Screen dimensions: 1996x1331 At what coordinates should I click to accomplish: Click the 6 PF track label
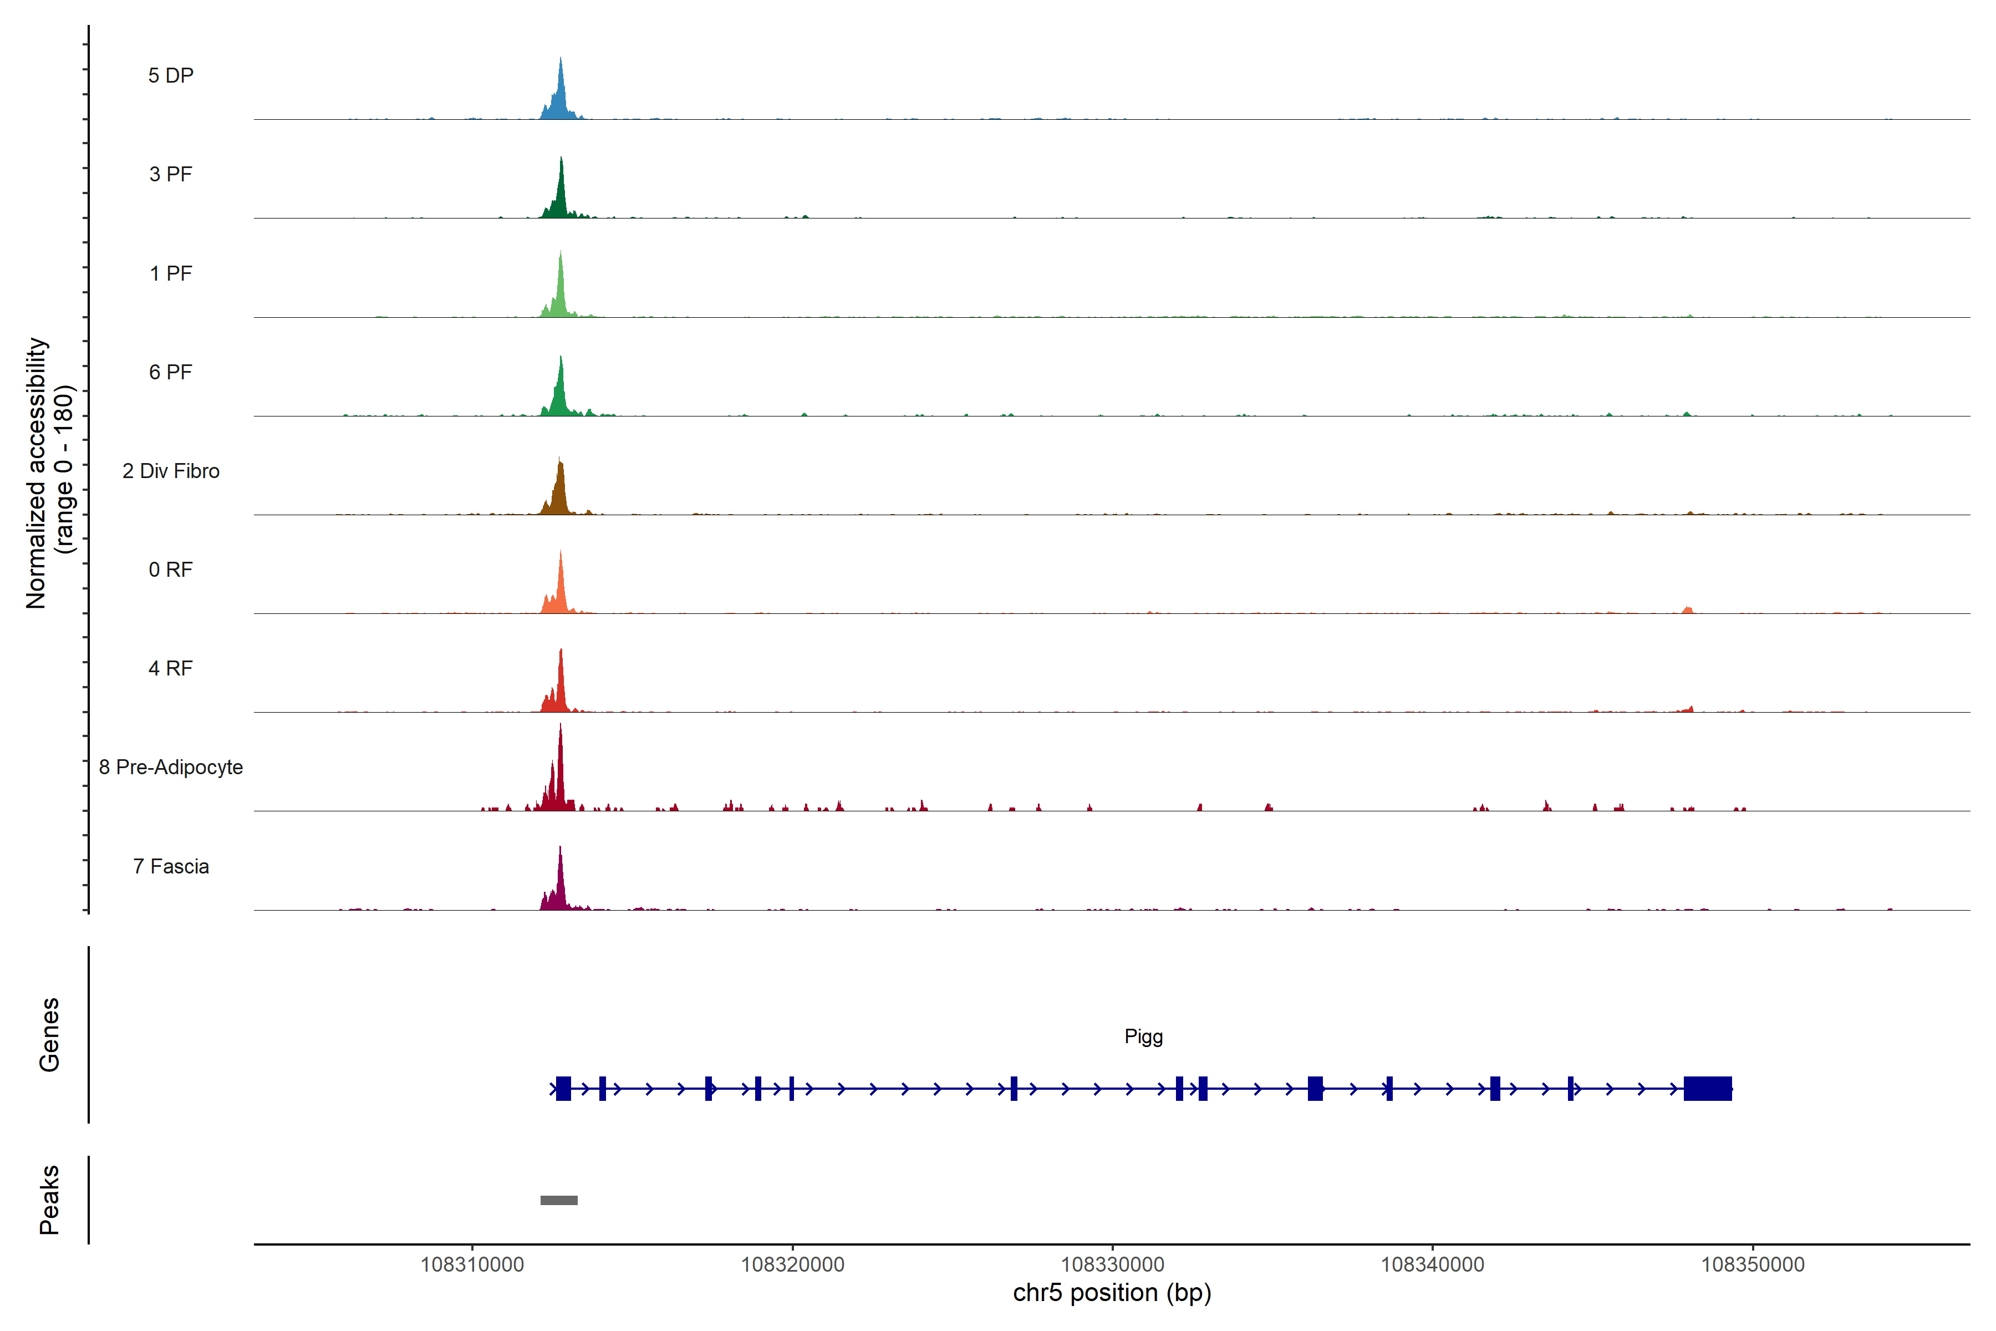coord(171,372)
